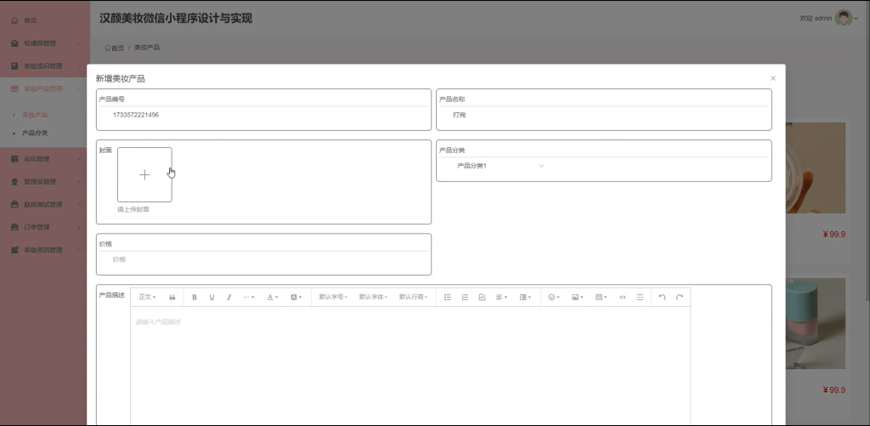
Task: Open the 默认行高 line height dropdown
Action: coord(413,297)
